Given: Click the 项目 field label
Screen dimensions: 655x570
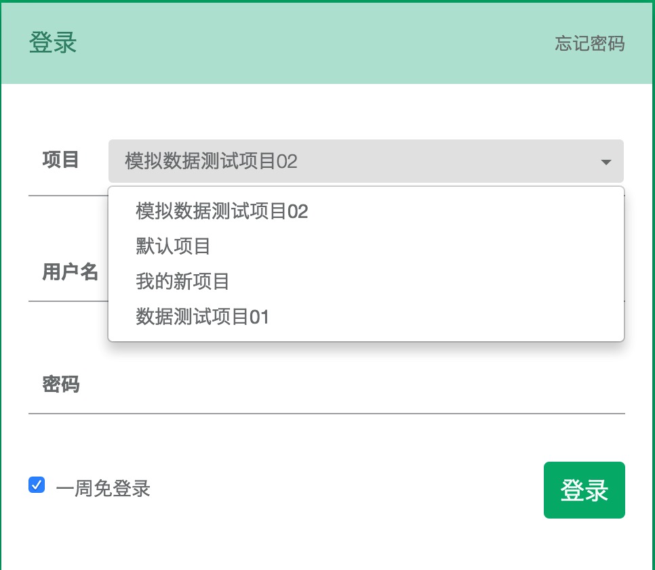Looking at the screenshot, I should coord(60,160).
